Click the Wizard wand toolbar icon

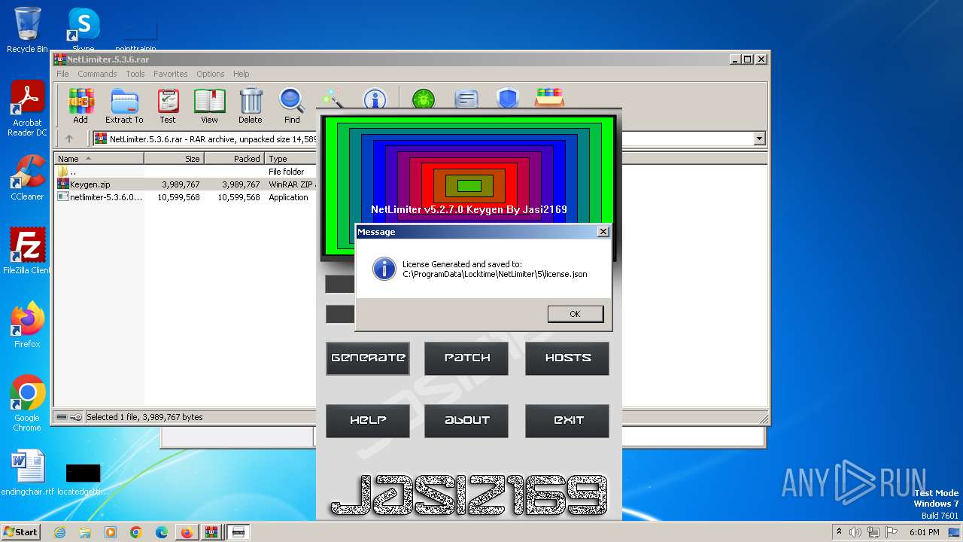coord(333,99)
